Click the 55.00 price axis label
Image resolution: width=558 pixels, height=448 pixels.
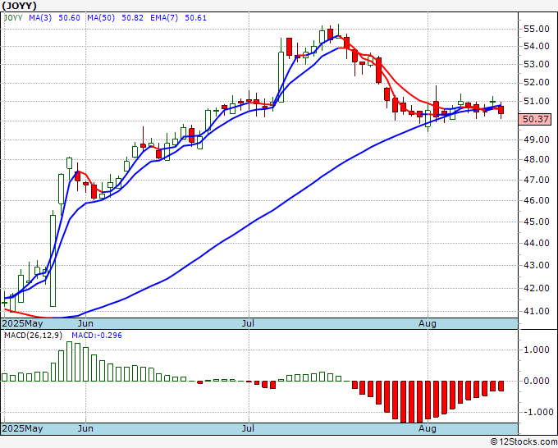pyautogui.click(x=537, y=29)
